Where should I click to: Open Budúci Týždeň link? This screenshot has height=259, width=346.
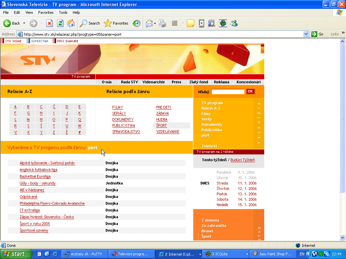click(x=243, y=160)
